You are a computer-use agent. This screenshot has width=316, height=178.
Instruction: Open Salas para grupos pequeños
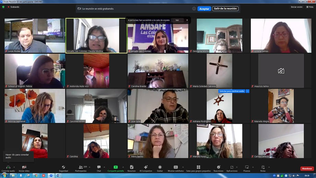(x=198, y=168)
